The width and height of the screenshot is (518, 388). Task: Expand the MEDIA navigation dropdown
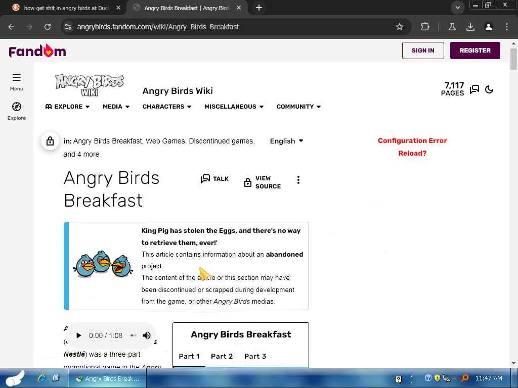click(x=116, y=107)
